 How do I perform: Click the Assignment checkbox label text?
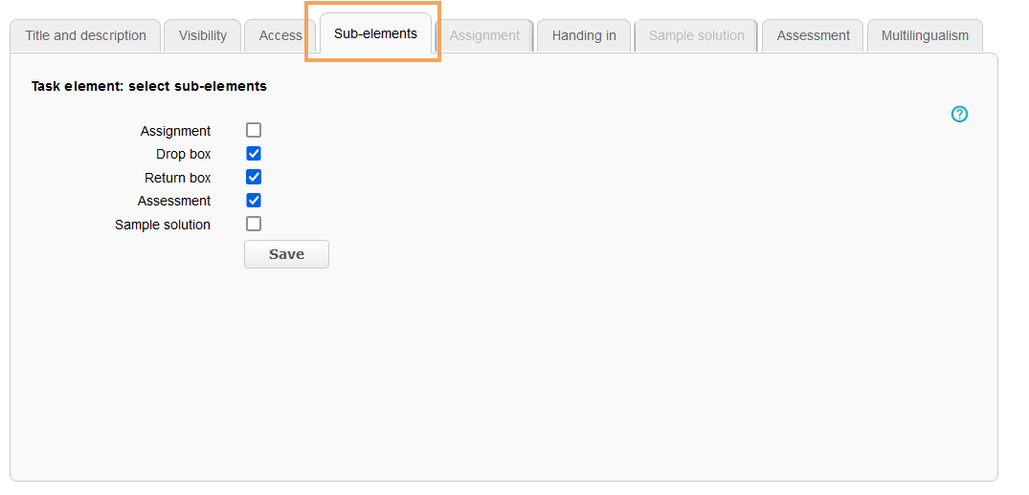[x=176, y=131]
